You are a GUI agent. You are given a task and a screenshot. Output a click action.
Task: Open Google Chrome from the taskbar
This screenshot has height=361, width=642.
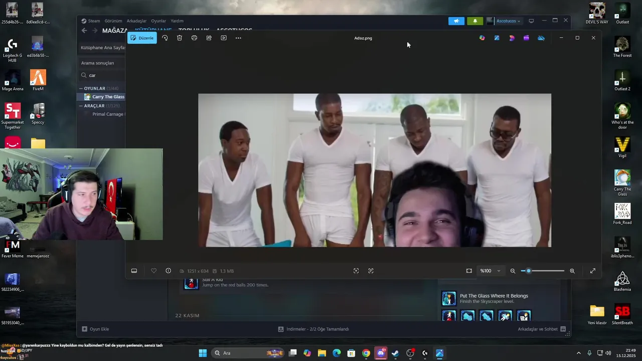(366, 353)
